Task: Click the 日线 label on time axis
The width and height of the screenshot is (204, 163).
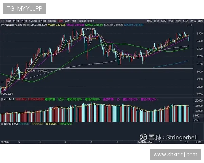Action: pyautogui.click(x=198, y=142)
